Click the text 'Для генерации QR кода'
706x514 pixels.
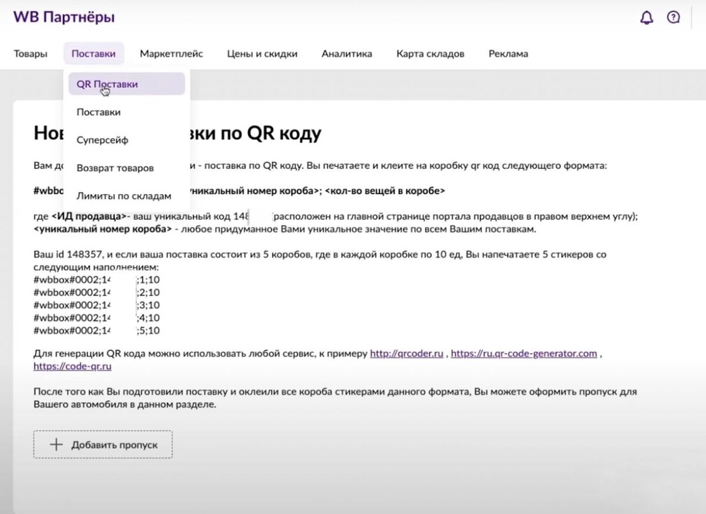(x=85, y=353)
